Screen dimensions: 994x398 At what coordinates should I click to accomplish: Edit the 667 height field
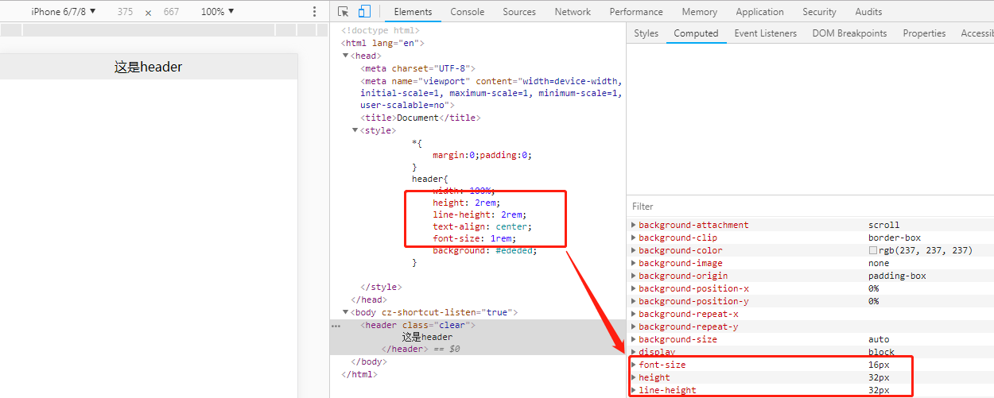click(x=171, y=12)
